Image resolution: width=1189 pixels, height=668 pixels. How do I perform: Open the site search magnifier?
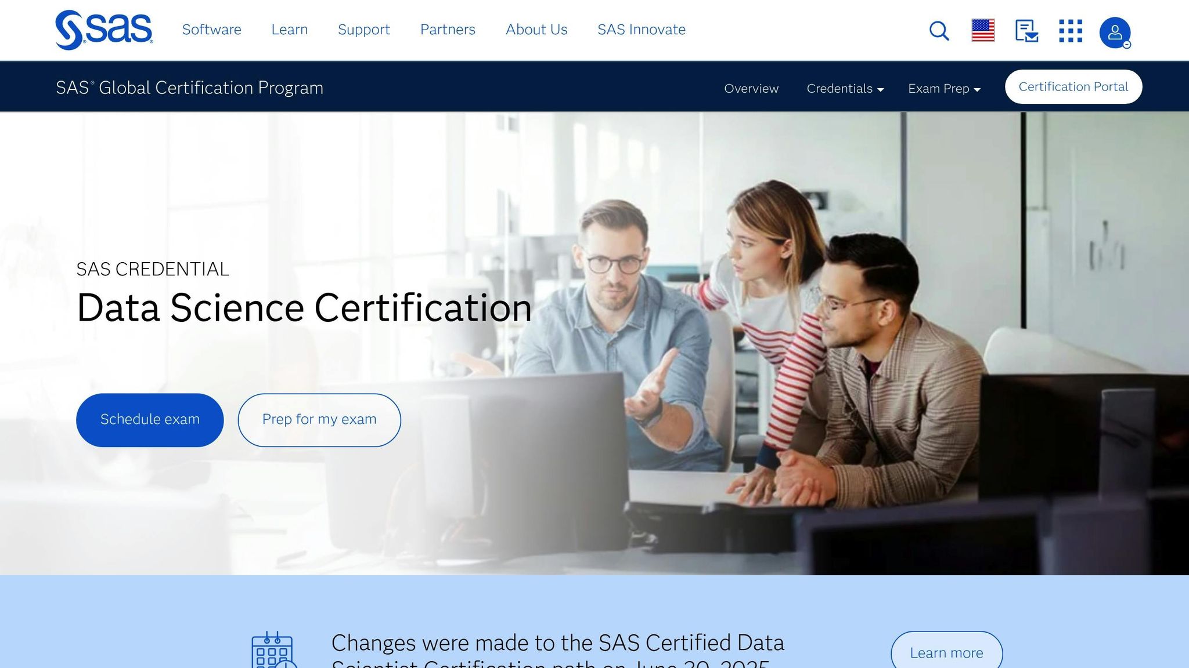coord(938,31)
